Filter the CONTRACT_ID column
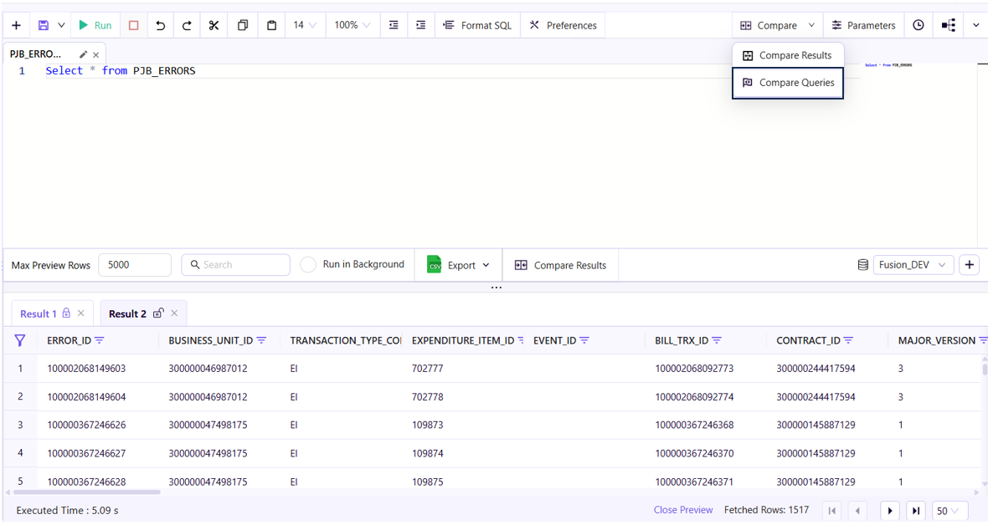Image resolution: width=988 pixels, height=525 pixels. pos(849,340)
